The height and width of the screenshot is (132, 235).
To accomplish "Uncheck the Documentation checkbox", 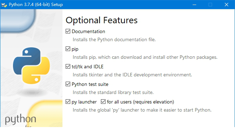I will (68, 31).
